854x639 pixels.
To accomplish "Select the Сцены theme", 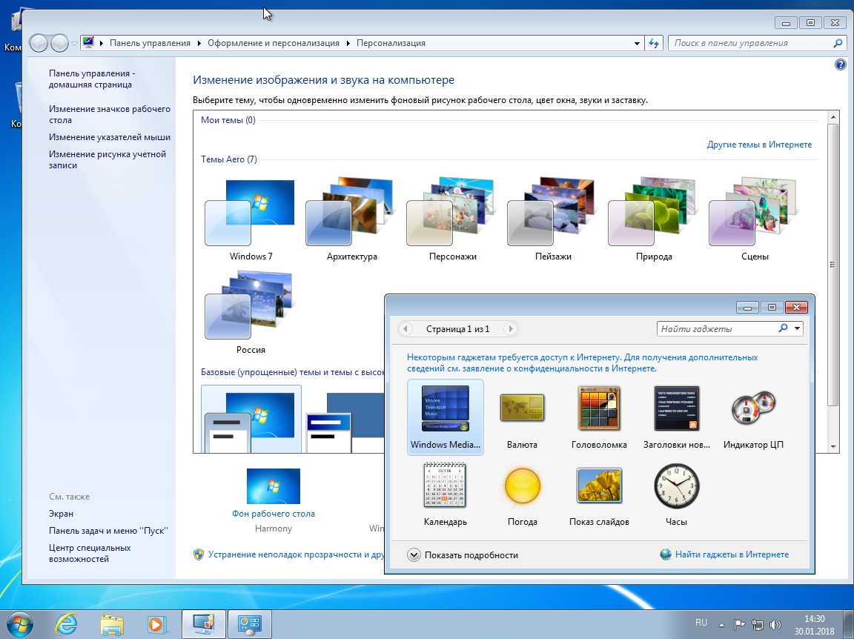I will pos(755,219).
